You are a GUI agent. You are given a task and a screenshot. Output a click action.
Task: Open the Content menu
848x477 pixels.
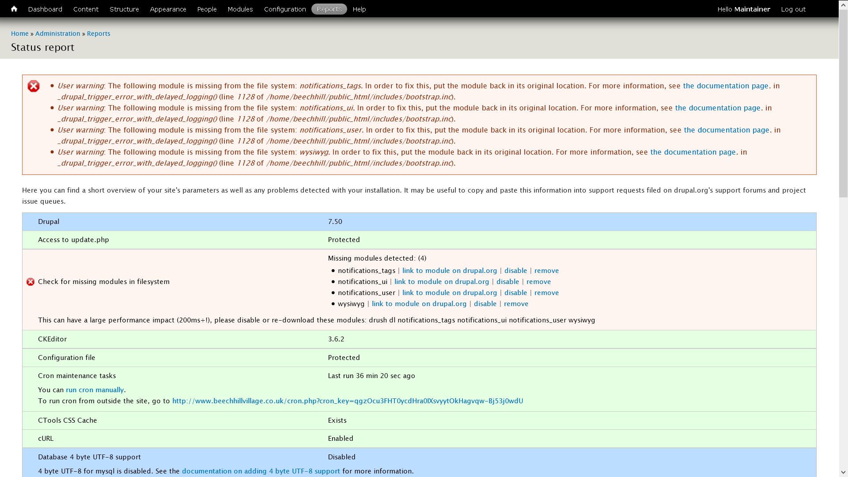[x=86, y=9]
